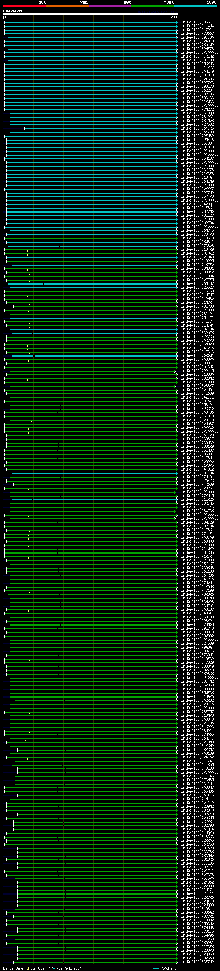Click the 'Large gaps' legend text
The height and width of the screenshot is (971, 220).
(14, 968)
